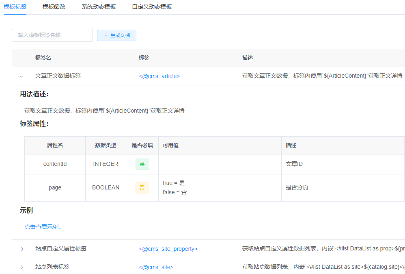Switch to the 模板标签 tab
Screen dimensions: 405x274
15,7
